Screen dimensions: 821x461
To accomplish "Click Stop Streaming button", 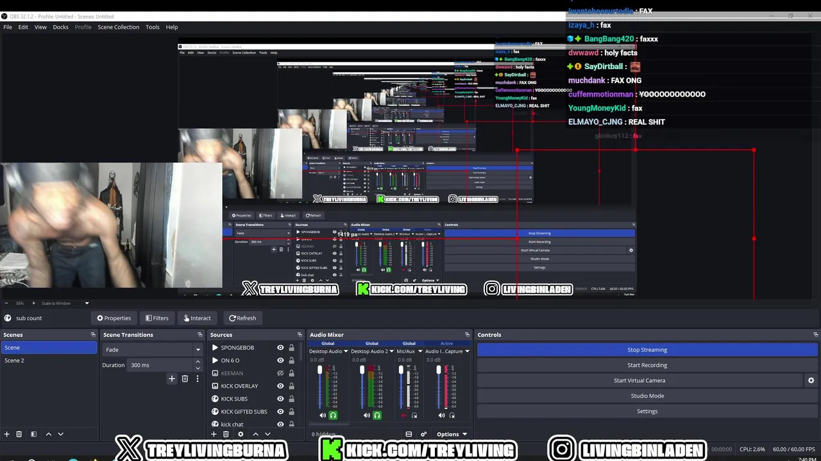I will point(647,350).
